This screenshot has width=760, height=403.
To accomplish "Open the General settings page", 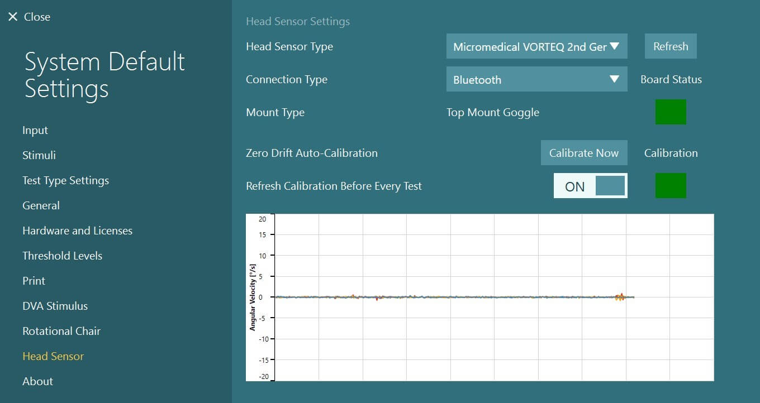I will pyautogui.click(x=41, y=205).
